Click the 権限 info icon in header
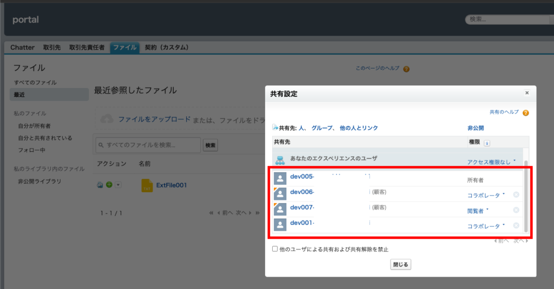This screenshot has width=554, height=289. point(486,143)
